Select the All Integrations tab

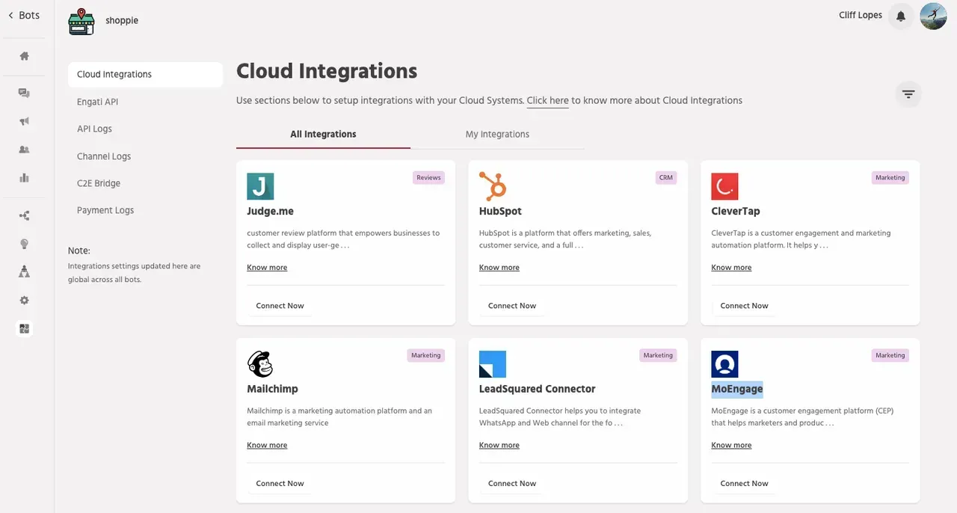tap(323, 135)
